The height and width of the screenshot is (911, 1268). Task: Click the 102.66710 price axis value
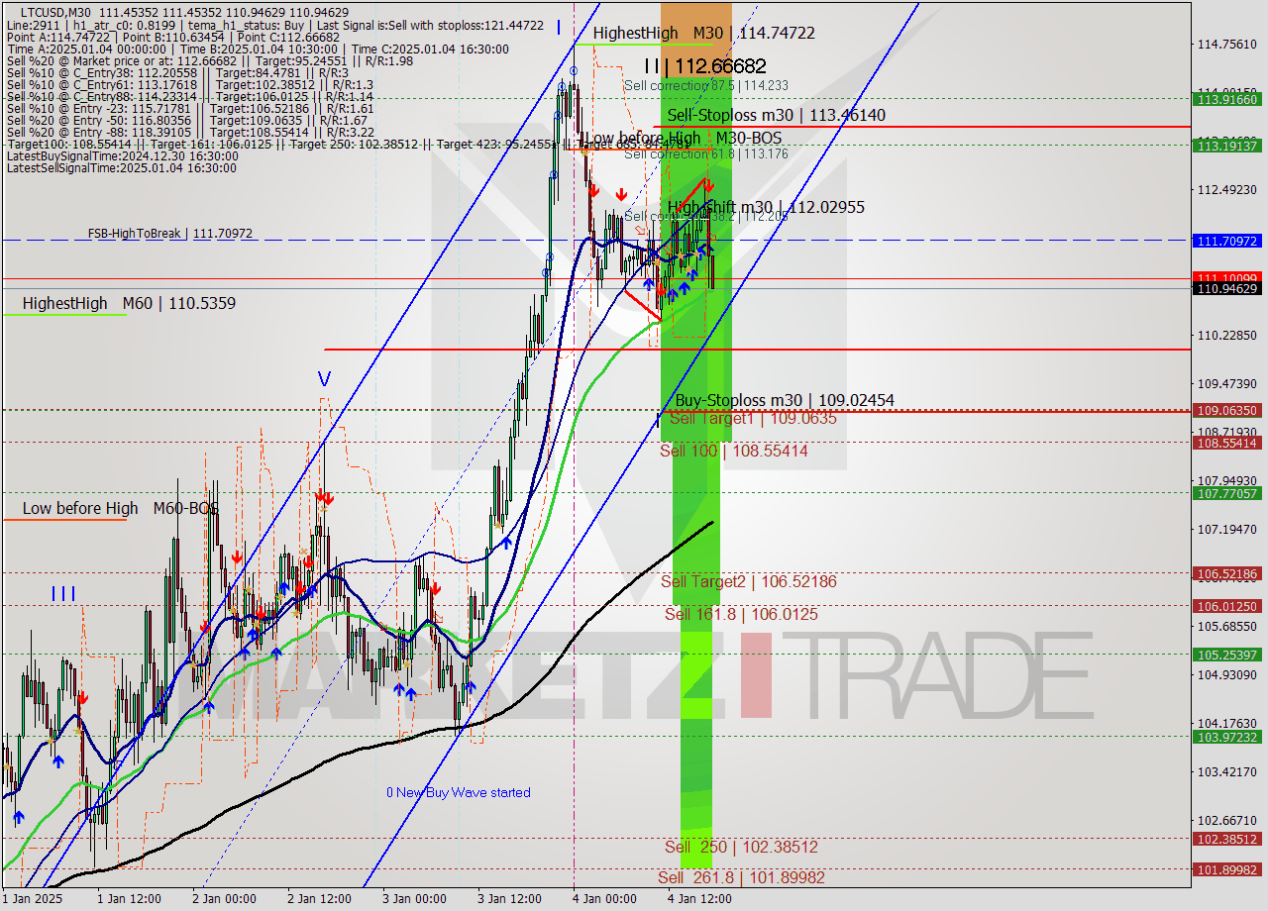point(1227,820)
